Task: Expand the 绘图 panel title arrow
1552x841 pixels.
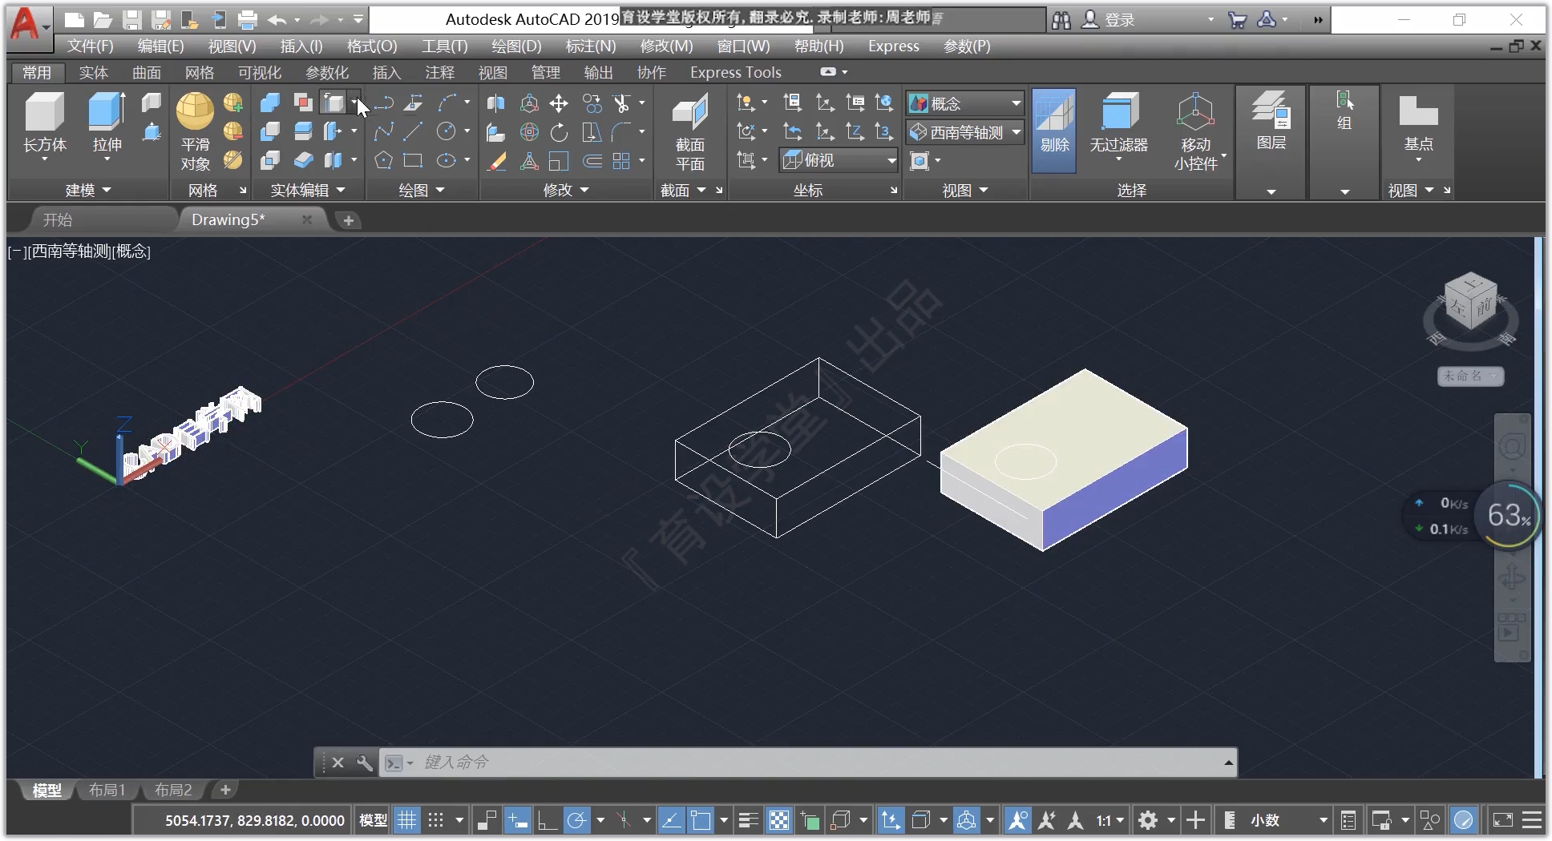Action: click(x=440, y=190)
